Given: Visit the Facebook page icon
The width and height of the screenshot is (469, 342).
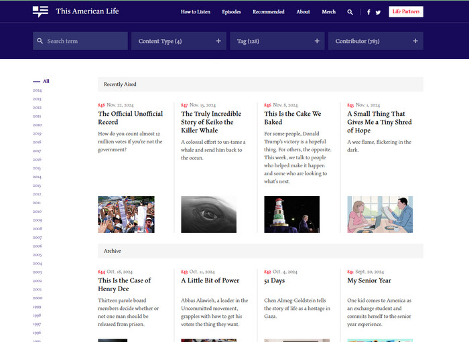Looking at the screenshot, I should click(x=368, y=12).
